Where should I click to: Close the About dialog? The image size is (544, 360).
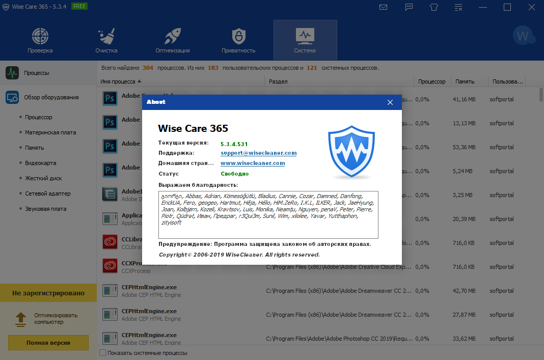coord(390,102)
